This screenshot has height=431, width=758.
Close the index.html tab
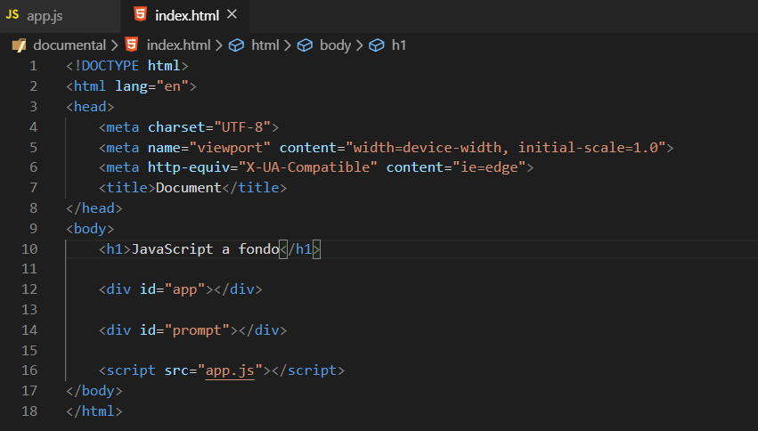tap(232, 14)
